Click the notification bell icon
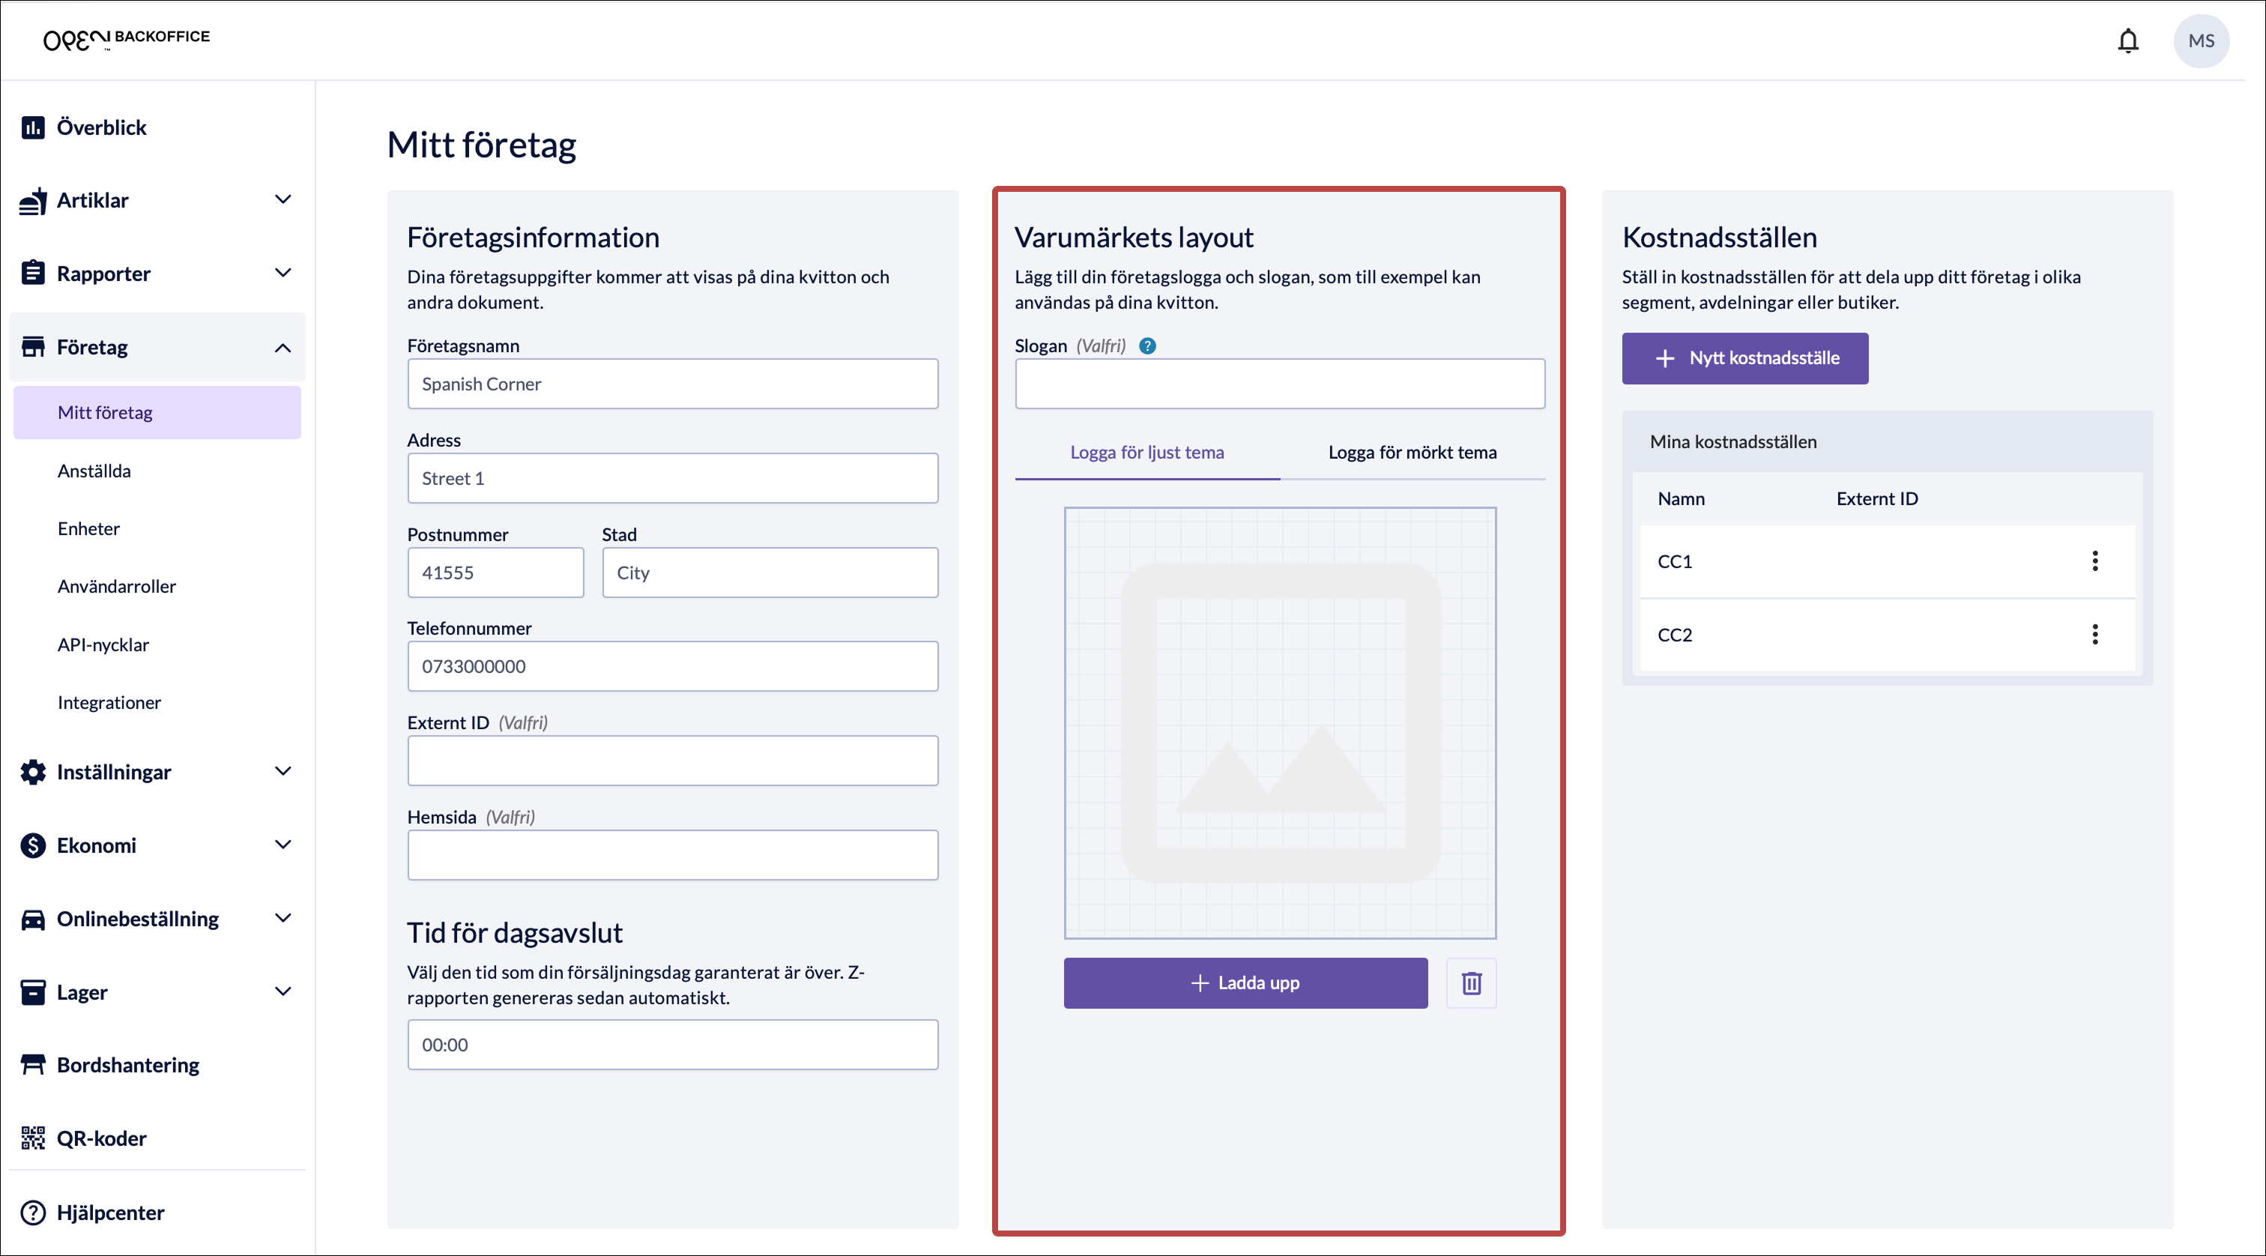Viewport: 2266px width, 1256px height. pyautogui.click(x=2127, y=40)
